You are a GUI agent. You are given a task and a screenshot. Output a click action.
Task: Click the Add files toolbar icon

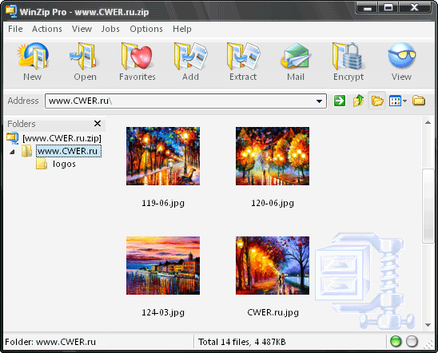pos(190,57)
